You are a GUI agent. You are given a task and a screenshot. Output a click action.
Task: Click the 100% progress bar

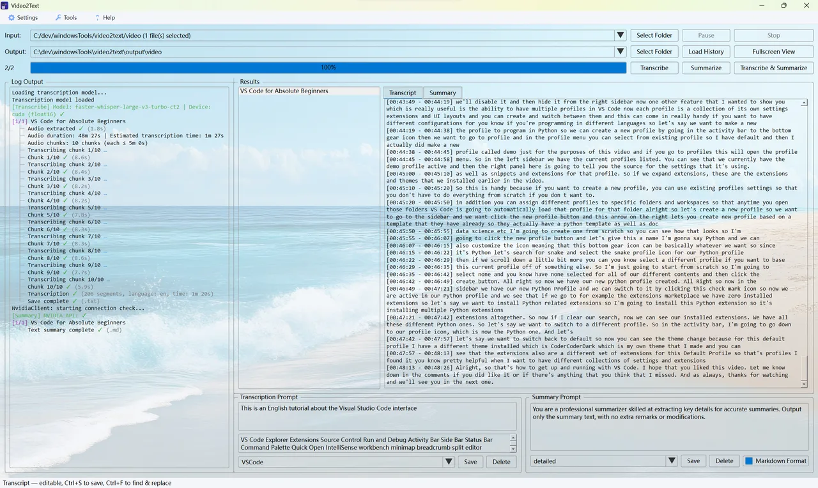[328, 68]
